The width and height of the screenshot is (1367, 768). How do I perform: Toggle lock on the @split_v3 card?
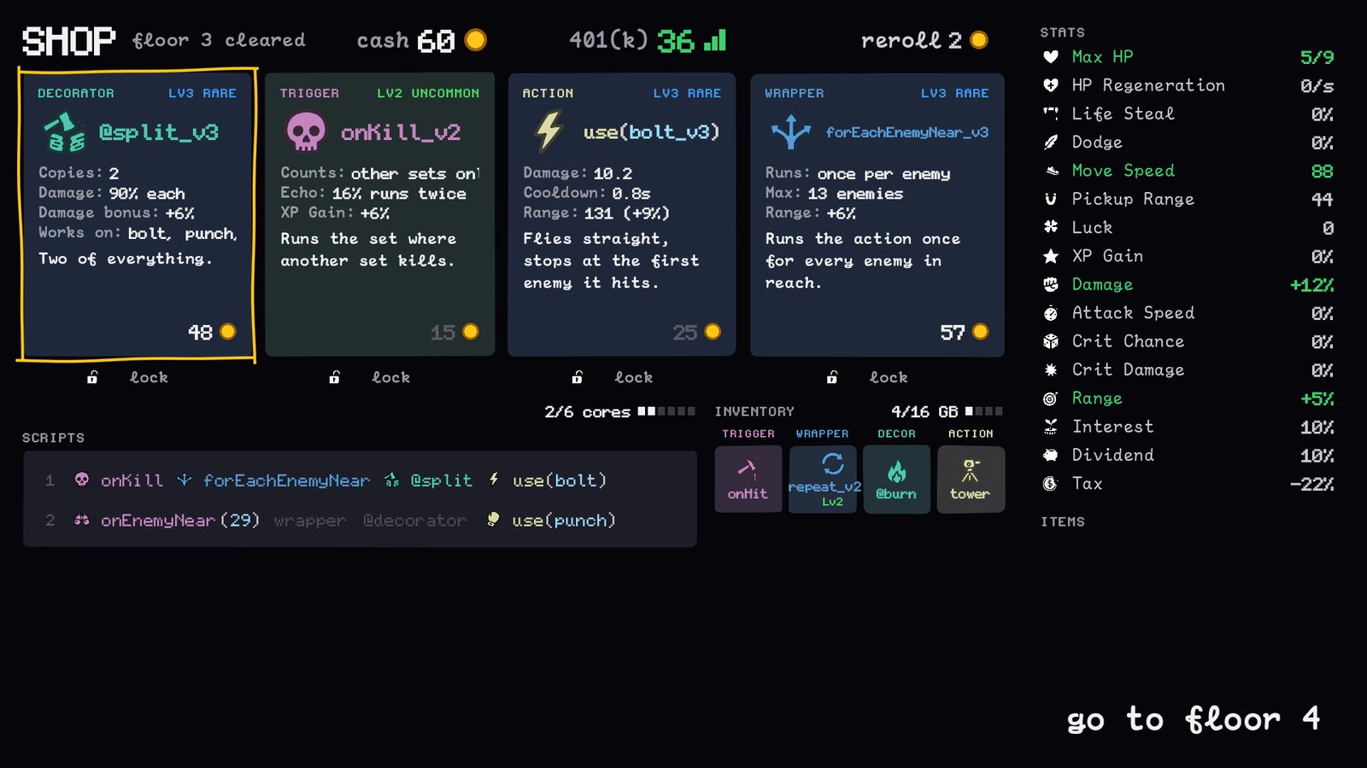coord(128,377)
